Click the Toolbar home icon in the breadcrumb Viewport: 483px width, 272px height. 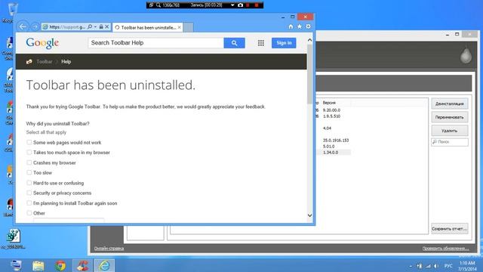pyautogui.click(x=29, y=62)
